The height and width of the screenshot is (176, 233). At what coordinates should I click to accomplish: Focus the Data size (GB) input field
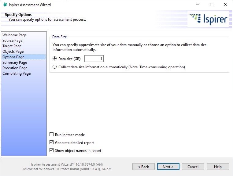94,59
